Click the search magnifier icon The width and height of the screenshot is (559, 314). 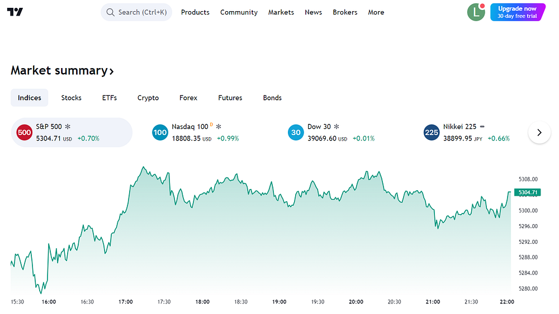pos(111,12)
